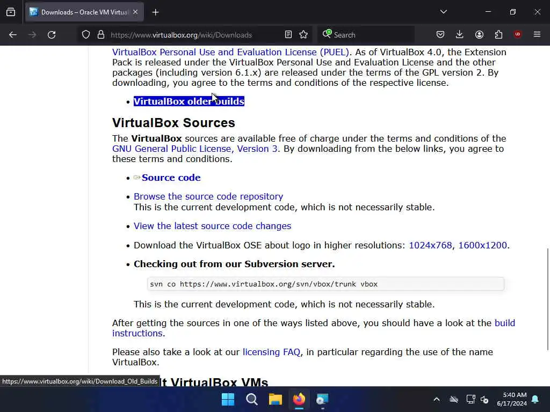This screenshot has width=550, height=412.
Task: Open Firefox View tab list icon
Action: tap(11, 12)
